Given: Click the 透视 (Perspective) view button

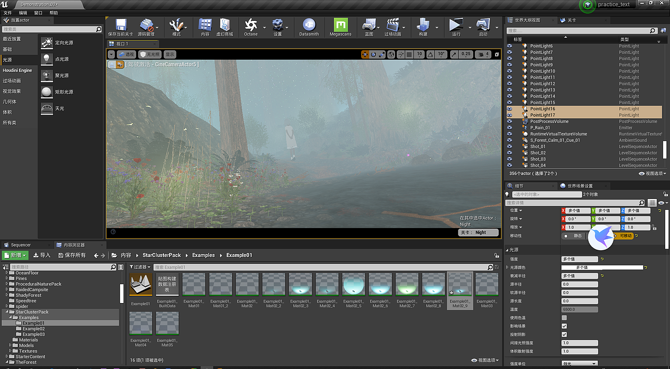Looking at the screenshot, I should [x=126, y=54].
